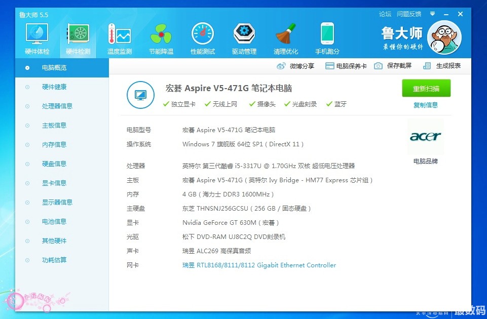Click the 光盘刻录 checkmark feature

point(301,104)
